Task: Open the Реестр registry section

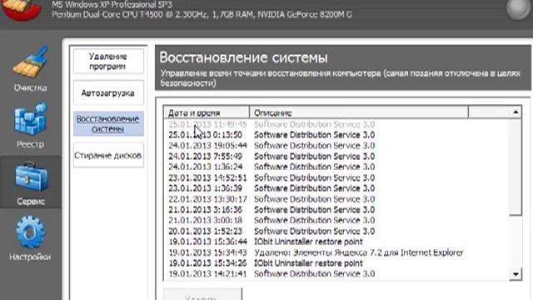Action: click(30, 125)
